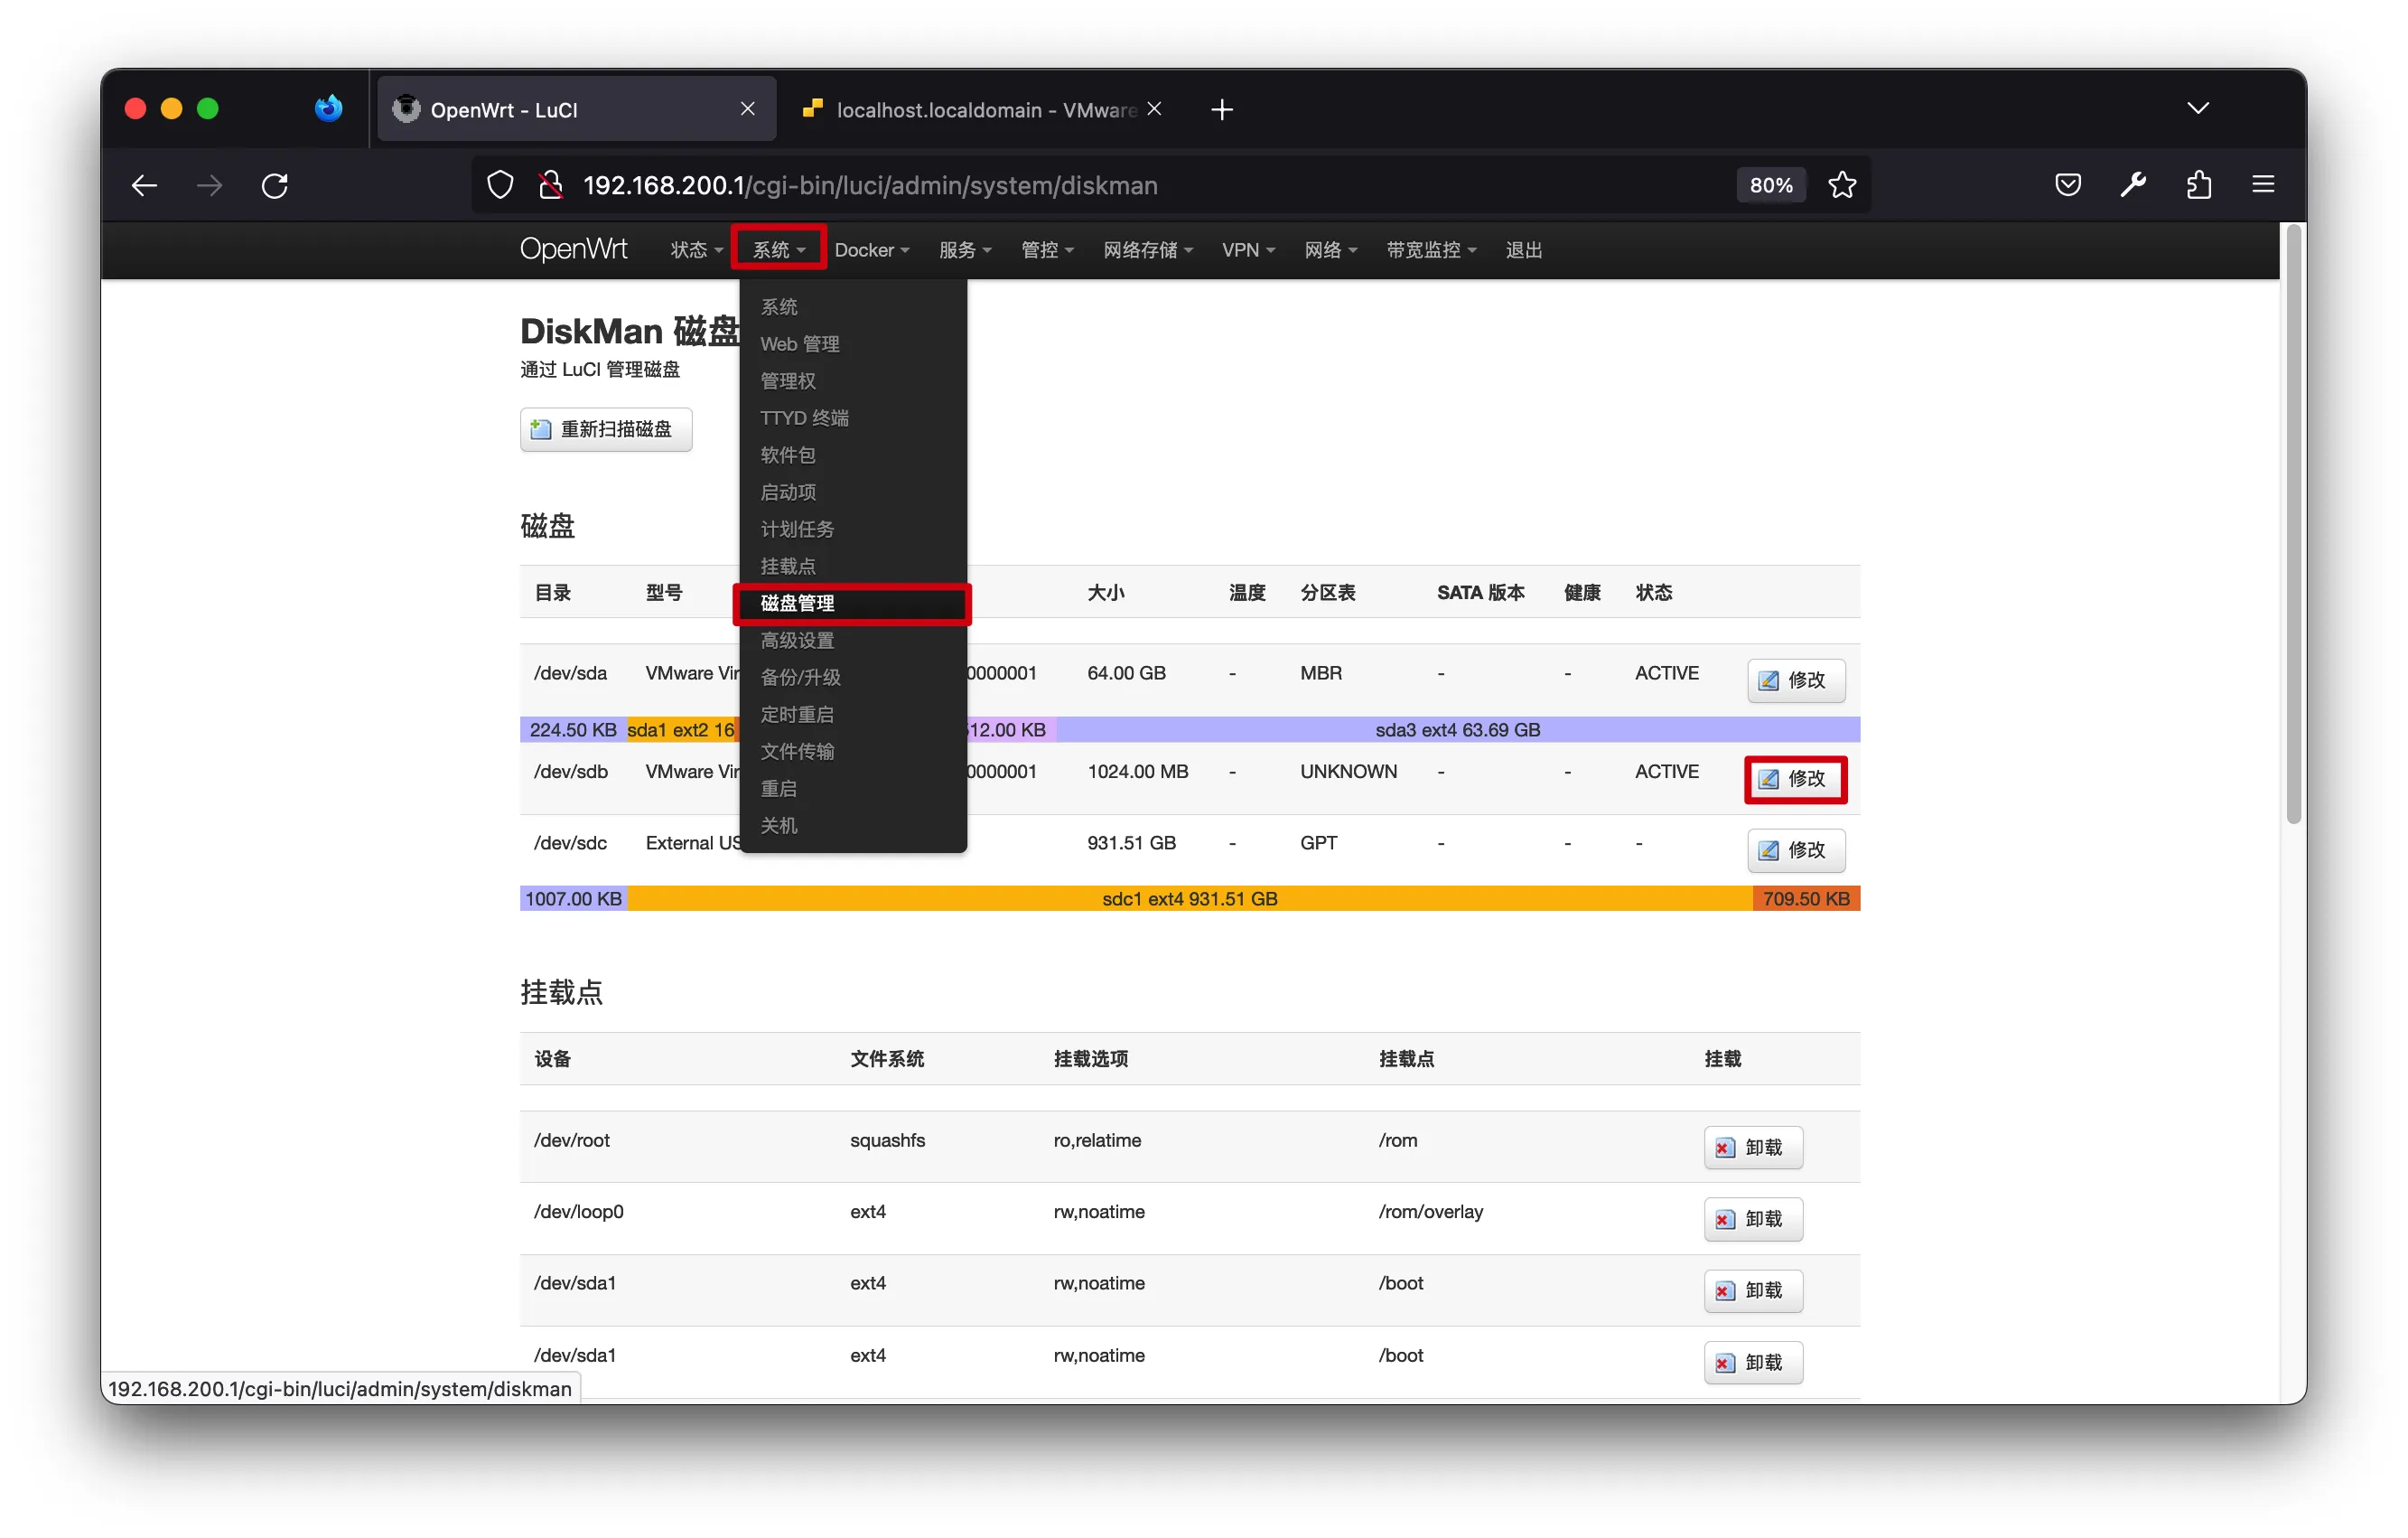Select 高级设置 menu entry
The image size is (2408, 1538).
(x=853, y=641)
